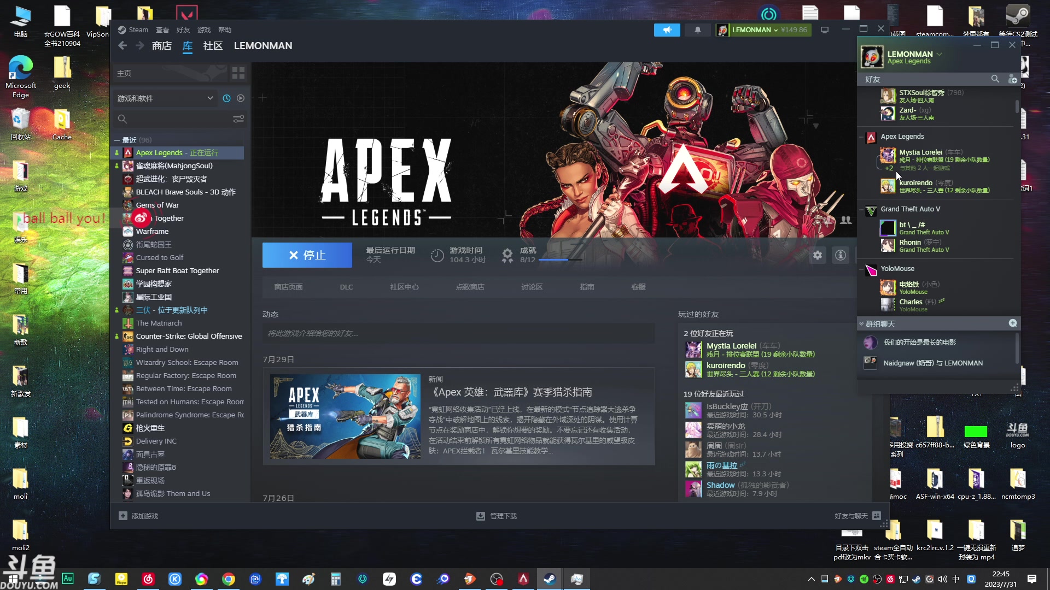Switch library to grid view icon
1050x590 pixels.
point(238,73)
